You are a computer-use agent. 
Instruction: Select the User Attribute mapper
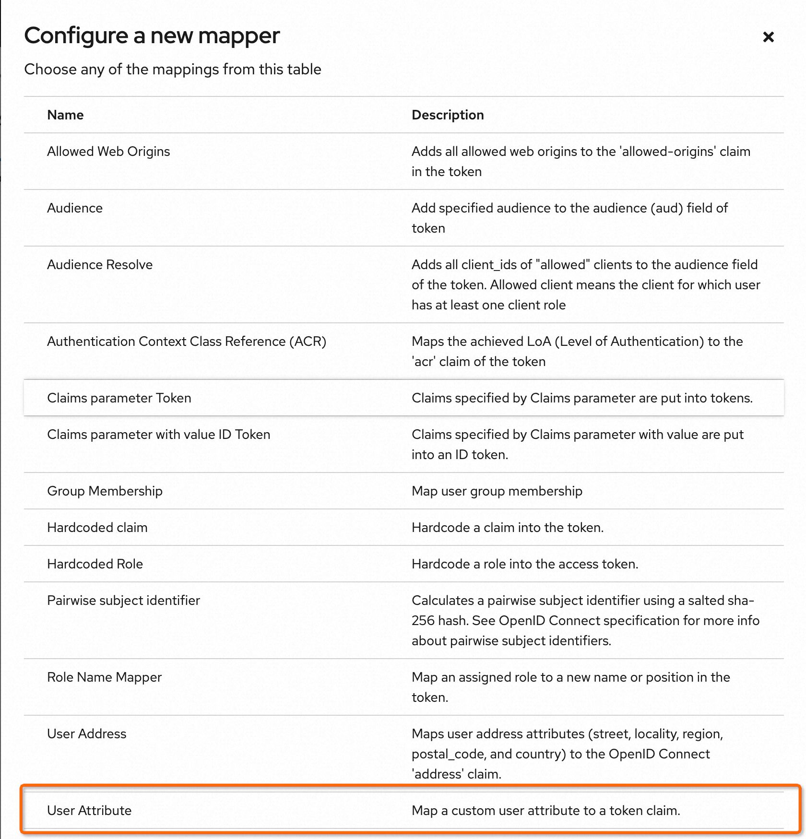pos(89,811)
